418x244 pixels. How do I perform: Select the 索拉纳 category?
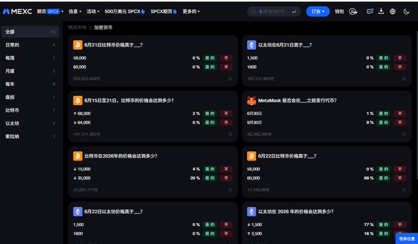click(30, 136)
